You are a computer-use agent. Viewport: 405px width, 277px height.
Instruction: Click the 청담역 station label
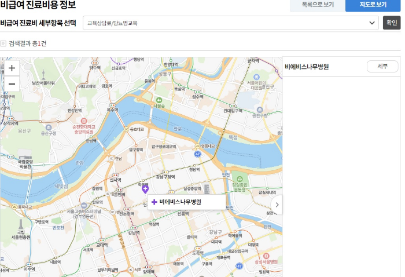point(194,169)
